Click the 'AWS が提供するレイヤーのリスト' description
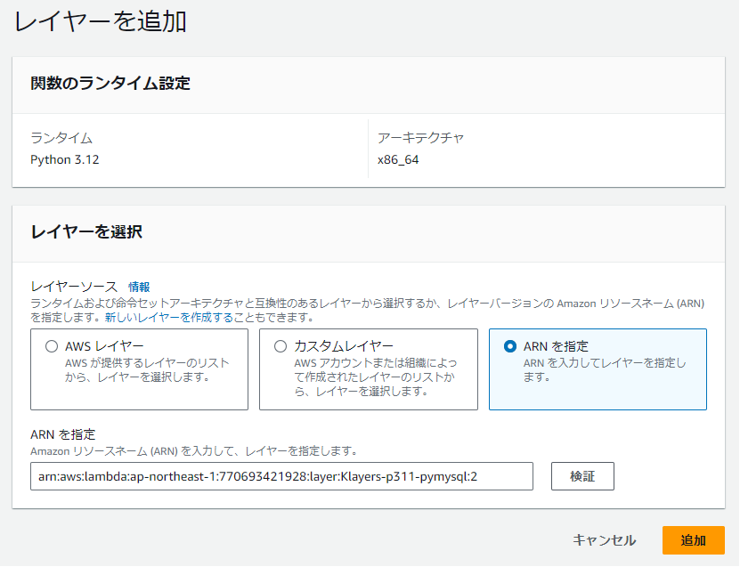 (x=147, y=369)
